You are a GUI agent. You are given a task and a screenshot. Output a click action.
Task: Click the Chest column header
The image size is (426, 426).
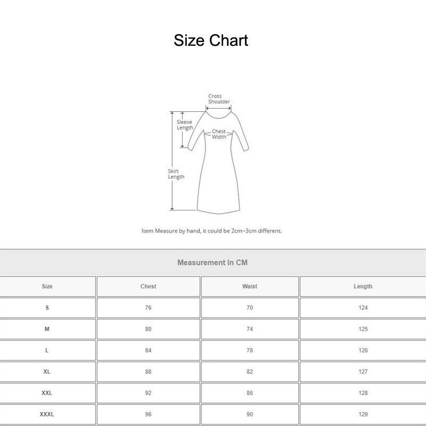pos(148,286)
